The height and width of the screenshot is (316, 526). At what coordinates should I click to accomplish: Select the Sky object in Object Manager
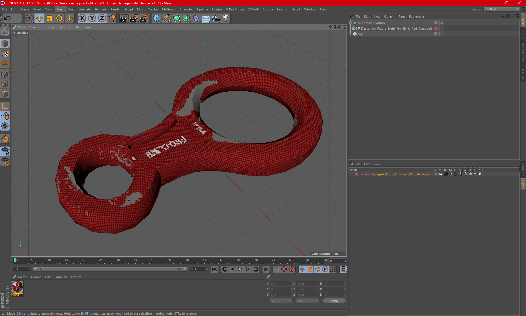tap(360, 34)
